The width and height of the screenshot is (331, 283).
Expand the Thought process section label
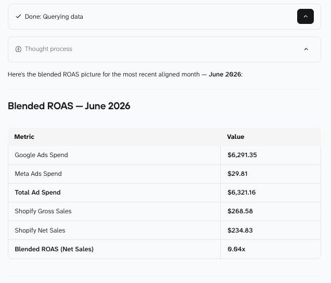pos(48,49)
